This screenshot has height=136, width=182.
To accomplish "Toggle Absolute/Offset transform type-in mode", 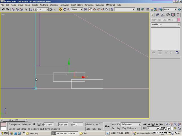I will coord(39,124).
